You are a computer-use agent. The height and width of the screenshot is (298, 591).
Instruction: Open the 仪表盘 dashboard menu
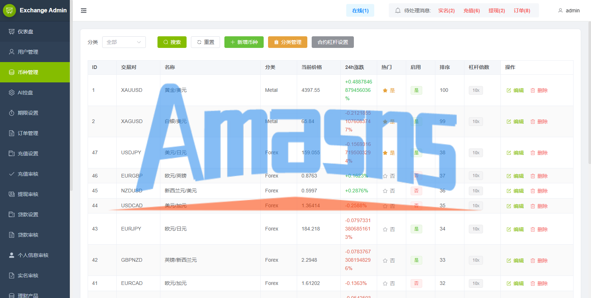pos(35,32)
